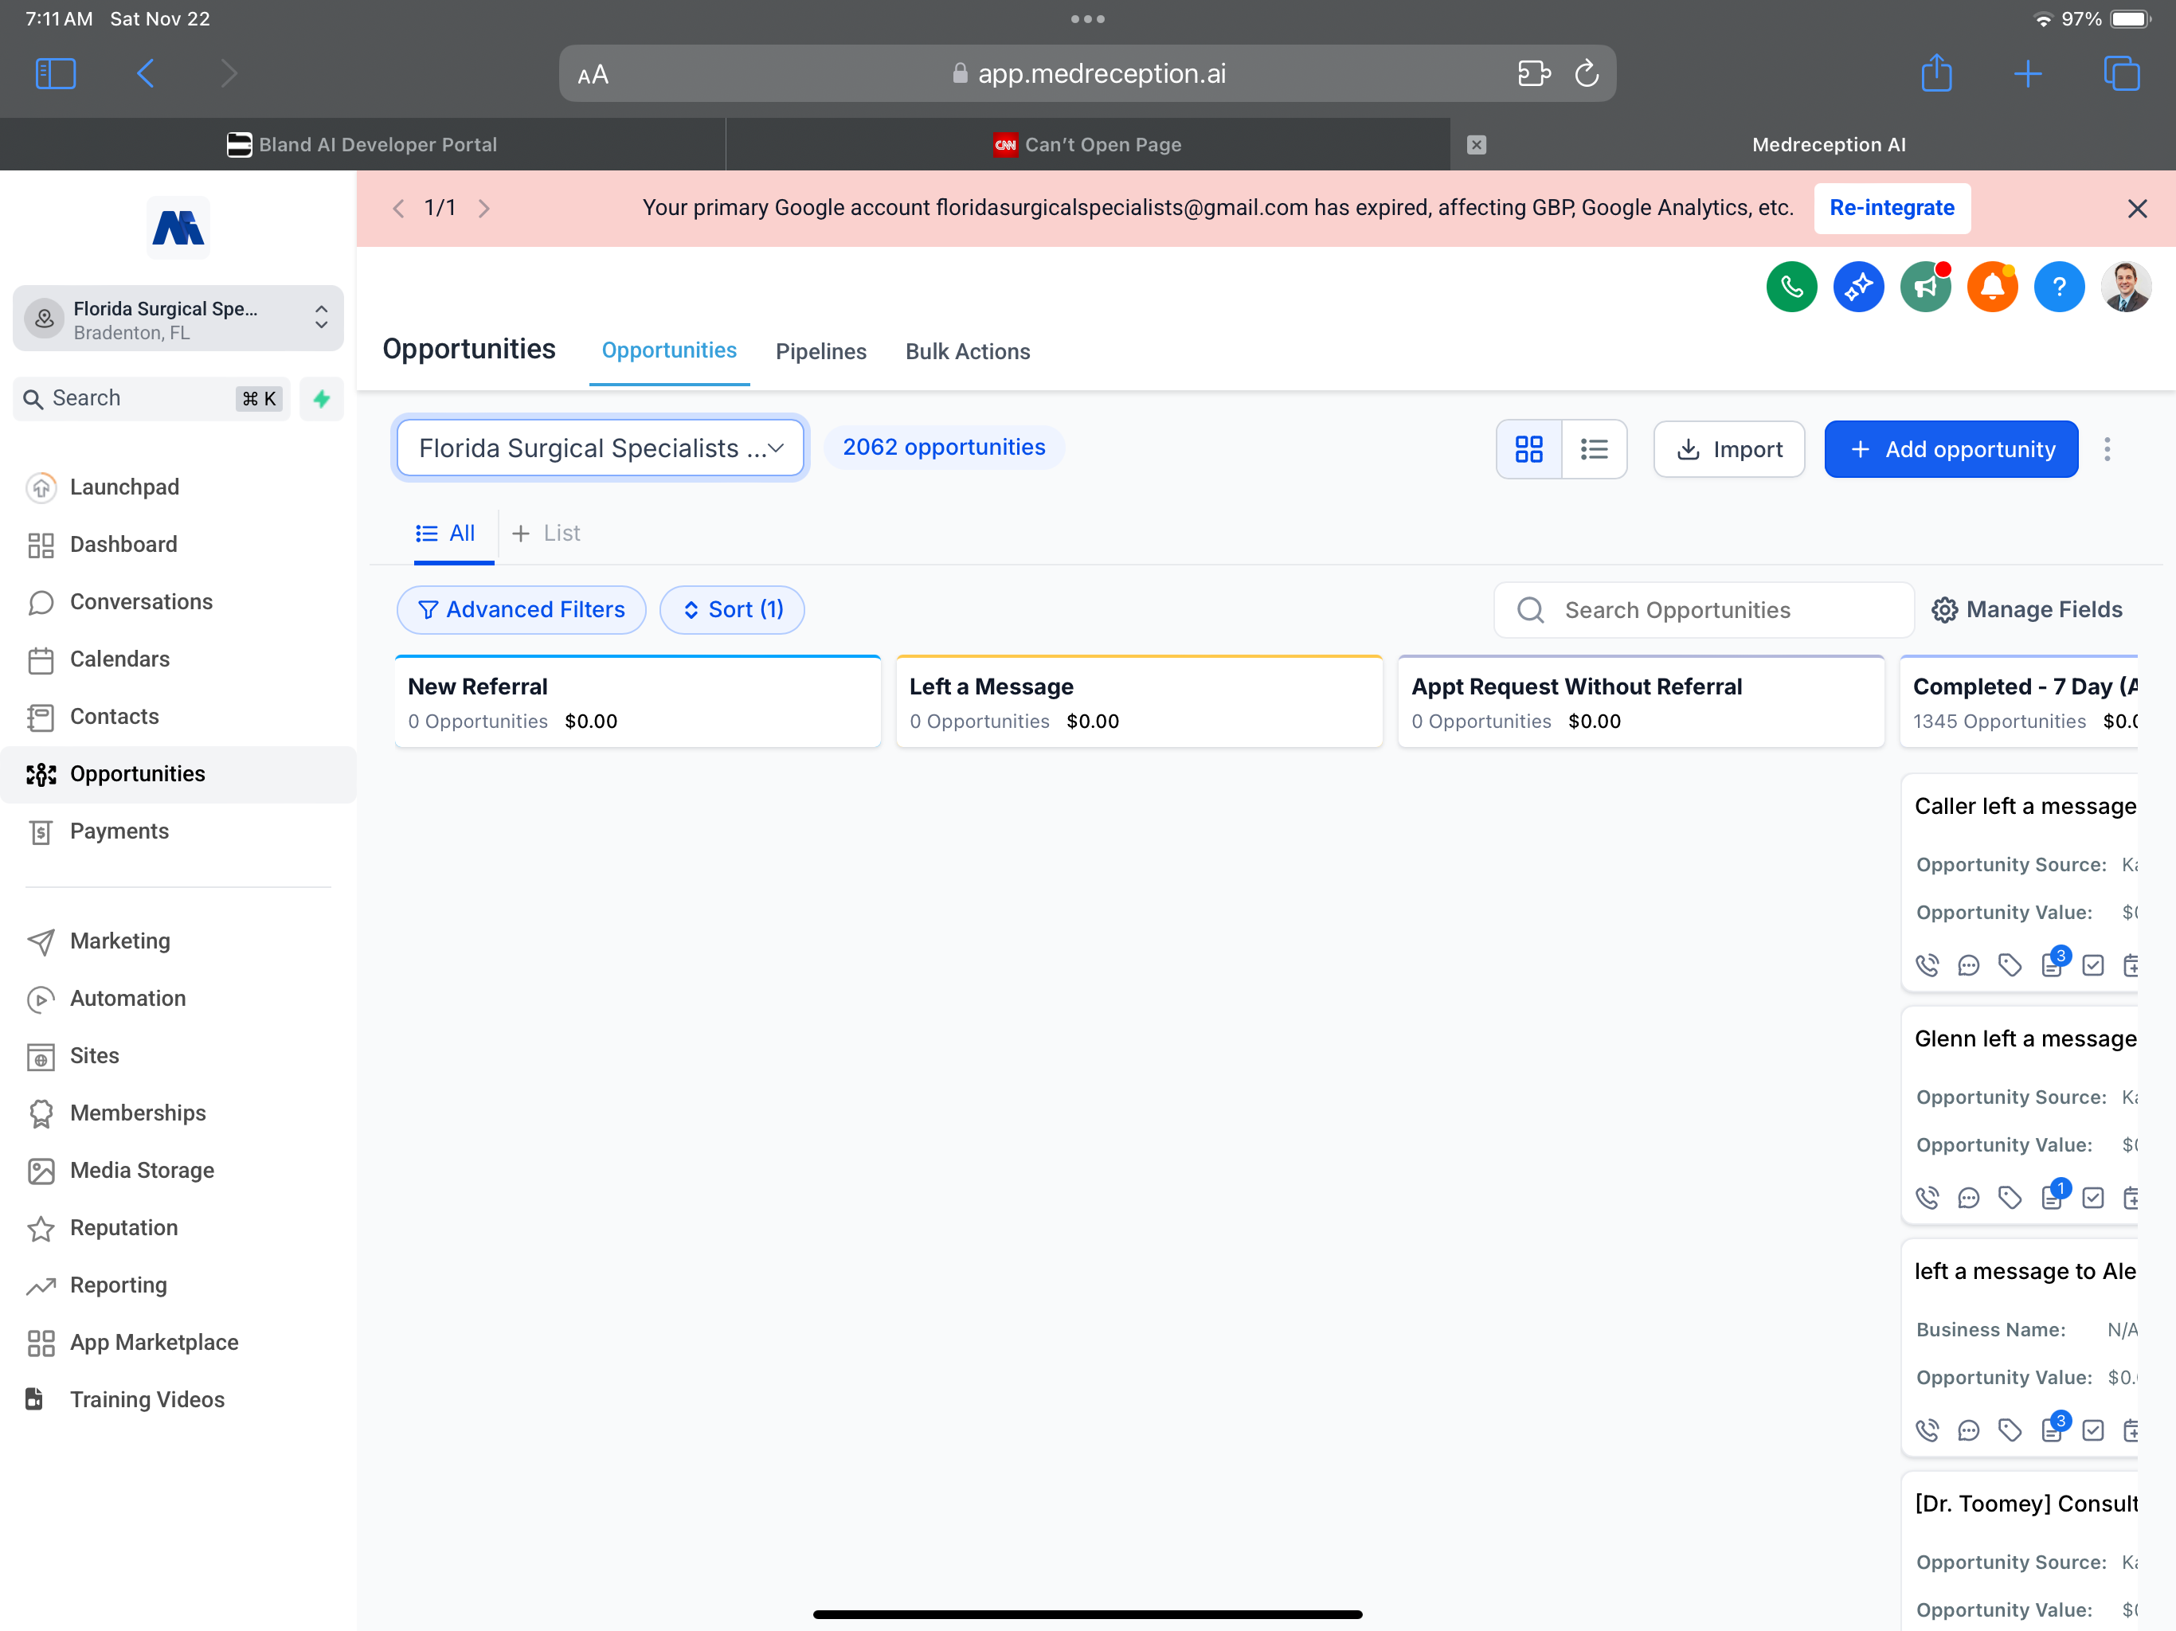
Task: Open Media Storage in sidebar
Action: (178, 1171)
